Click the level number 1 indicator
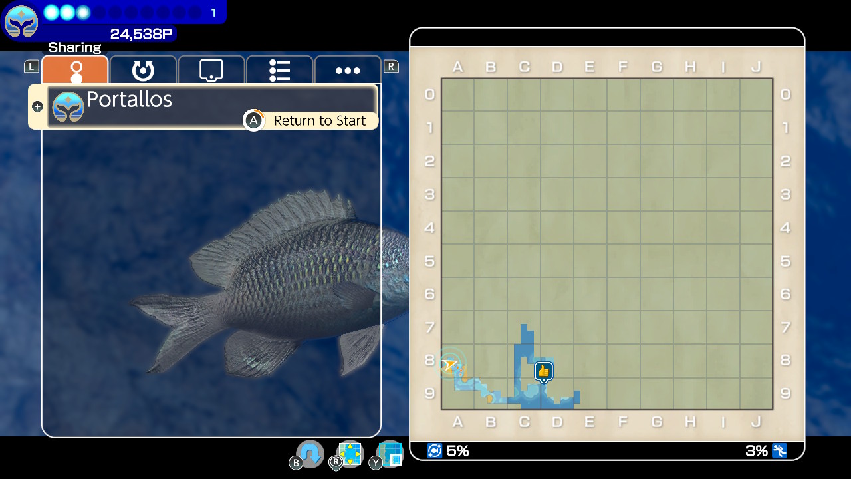 click(x=213, y=13)
